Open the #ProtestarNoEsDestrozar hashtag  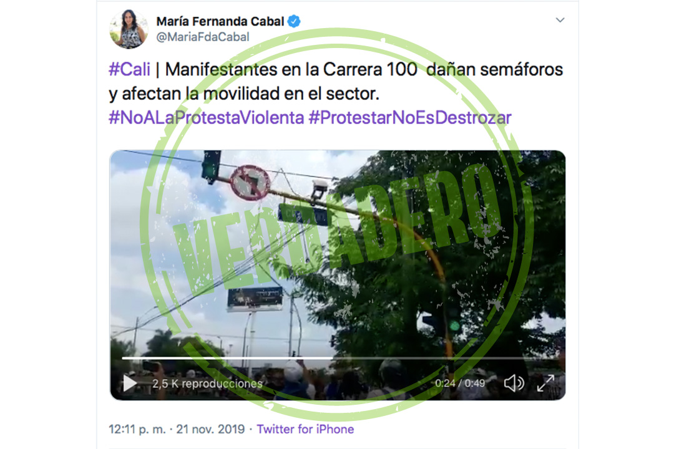pyautogui.click(x=410, y=118)
